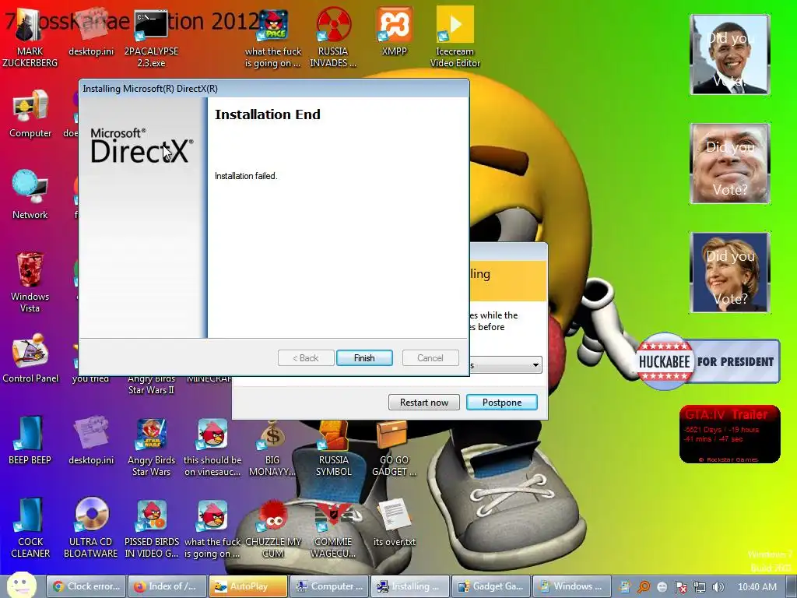The height and width of the screenshot is (598, 797).
Task: Click Finish in the DirectX installer
Action: tap(364, 358)
